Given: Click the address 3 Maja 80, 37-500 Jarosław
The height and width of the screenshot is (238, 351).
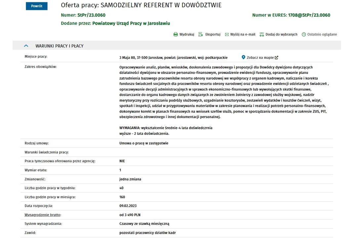Looking at the screenshot, I should click(x=141, y=58).
